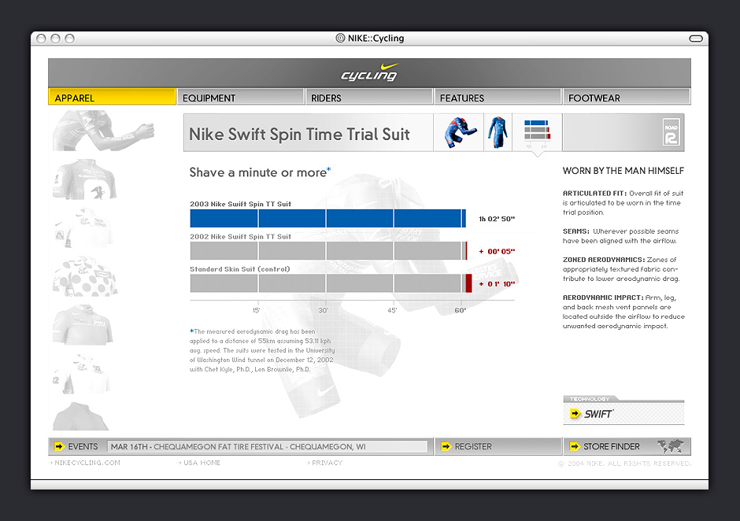Go to the Riders tab
Screen dimensions: 740x521
tap(368, 98)
